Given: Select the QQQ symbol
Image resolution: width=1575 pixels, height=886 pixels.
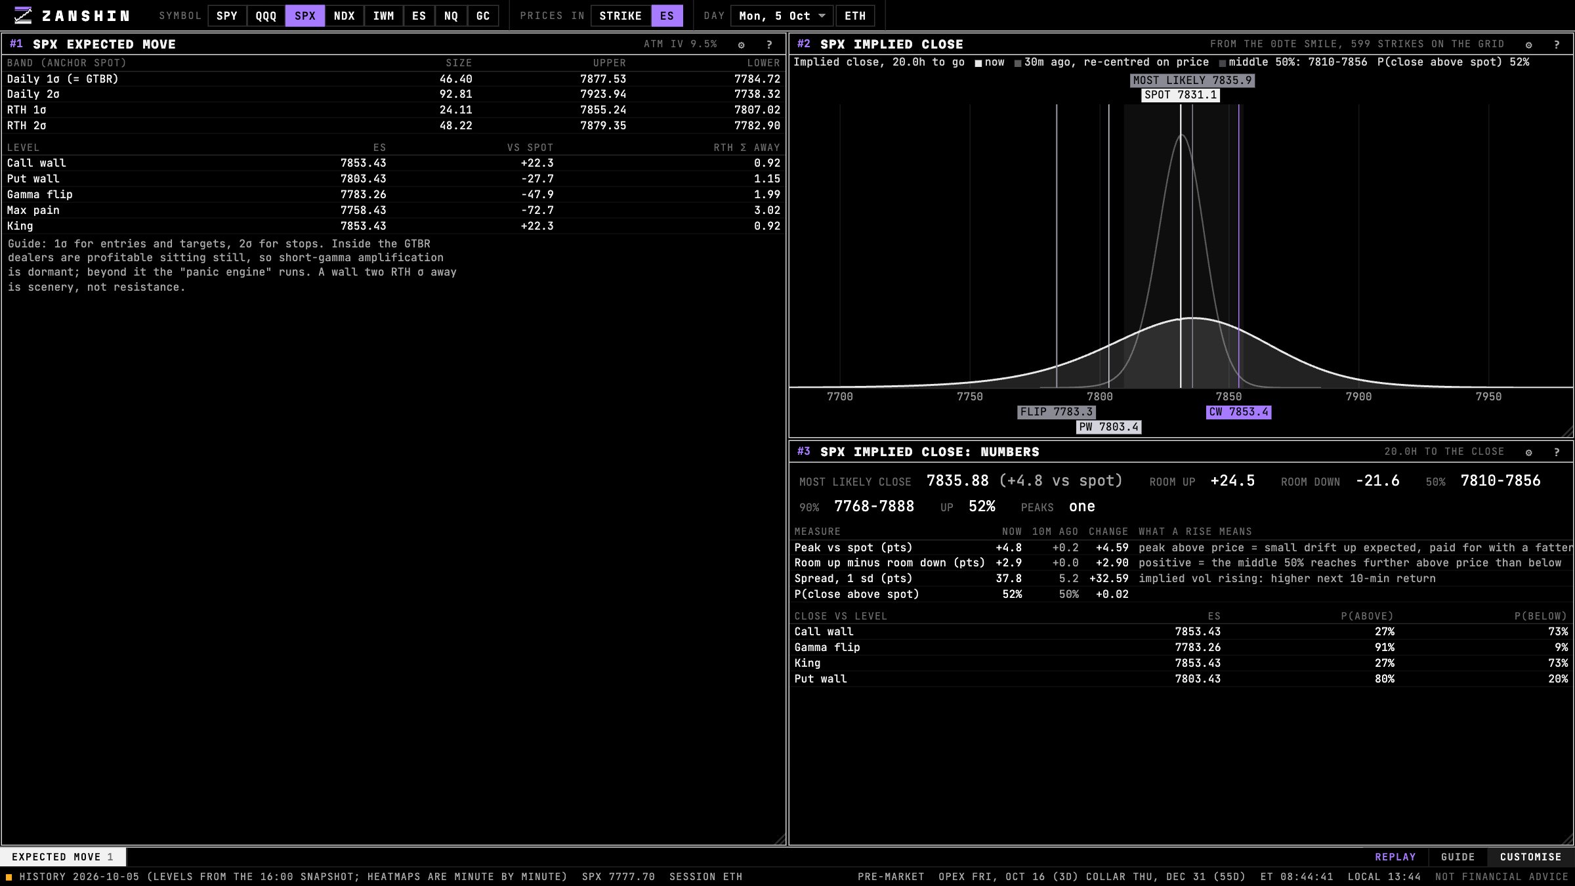Looking at the screenshot, I should click(266, 16).
